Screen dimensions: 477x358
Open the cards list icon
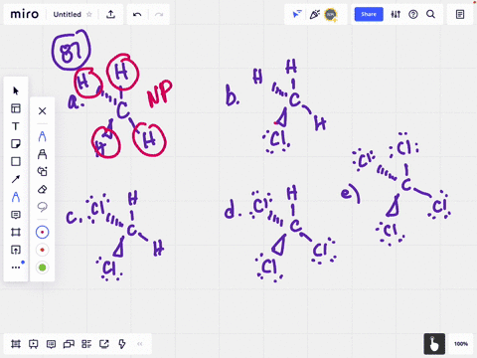[x=86, y=344]
